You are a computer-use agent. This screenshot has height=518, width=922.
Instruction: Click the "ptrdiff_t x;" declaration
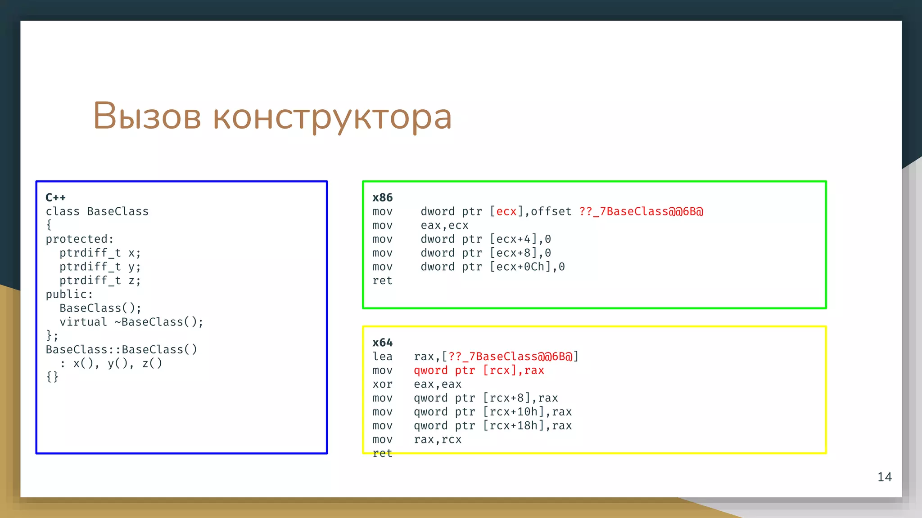100,253
